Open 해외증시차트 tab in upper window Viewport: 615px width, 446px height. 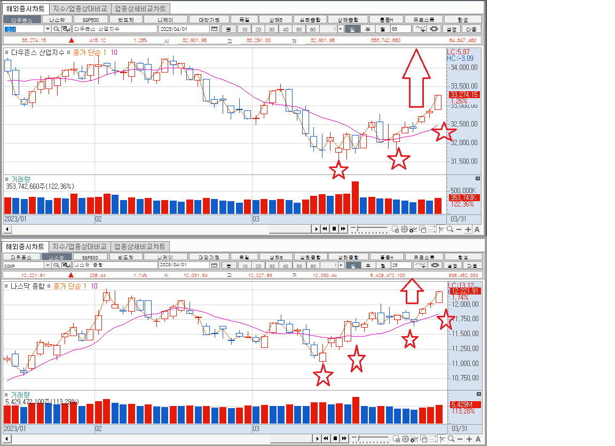26,9
